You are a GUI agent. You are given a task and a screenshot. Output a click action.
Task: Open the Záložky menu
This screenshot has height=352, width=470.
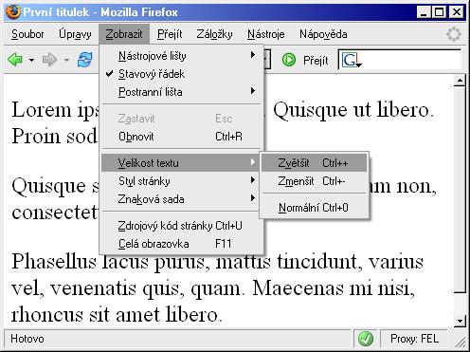[x=214, y=34]
